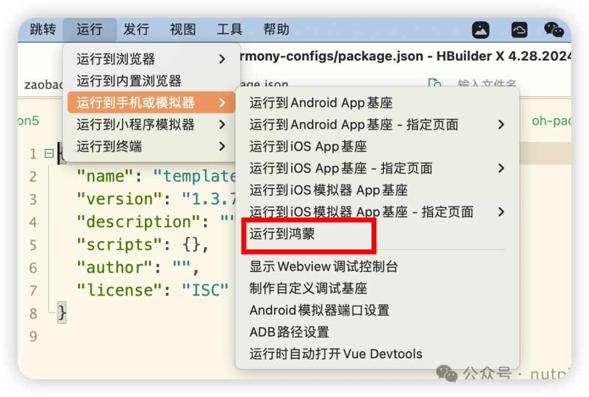
Task: Expand the iOS模拟器 App基座 指定页面 arrow
Action: [501, 212]
